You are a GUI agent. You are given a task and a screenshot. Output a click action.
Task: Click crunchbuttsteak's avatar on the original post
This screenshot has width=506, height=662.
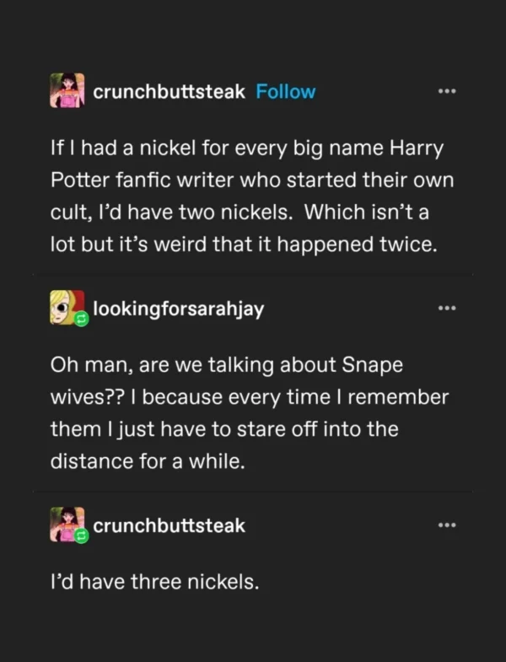(67, 91)
